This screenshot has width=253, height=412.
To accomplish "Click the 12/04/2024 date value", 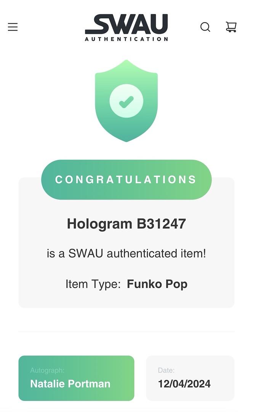I will (184, 384).
